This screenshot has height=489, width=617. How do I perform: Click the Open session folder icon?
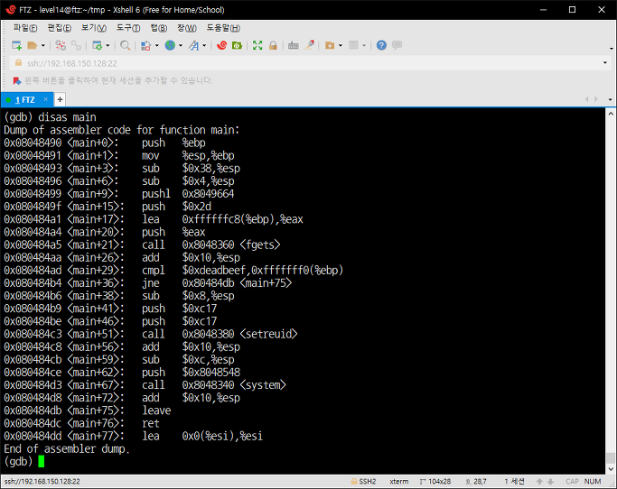coord(33,46)
